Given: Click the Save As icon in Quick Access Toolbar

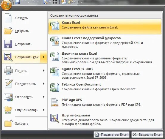Looking at the screenshot, I should pos(46,2).
